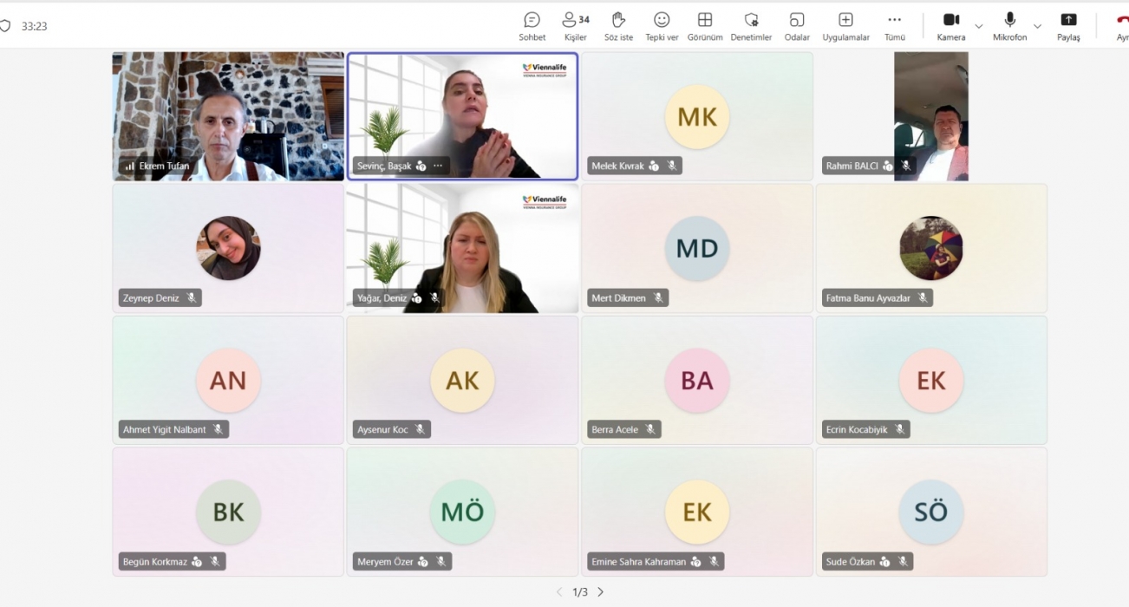Open the Sohbet chat panel

[532, 25]
